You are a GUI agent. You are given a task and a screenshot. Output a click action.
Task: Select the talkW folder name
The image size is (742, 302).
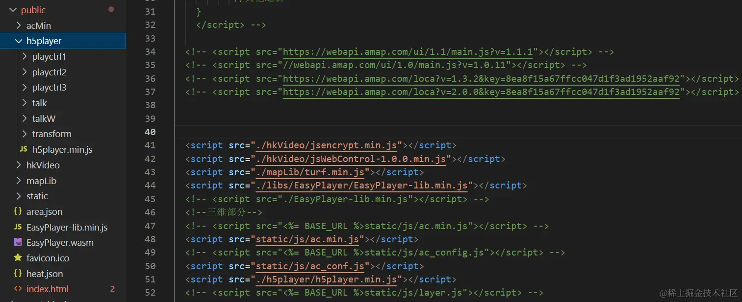[44, 118]
